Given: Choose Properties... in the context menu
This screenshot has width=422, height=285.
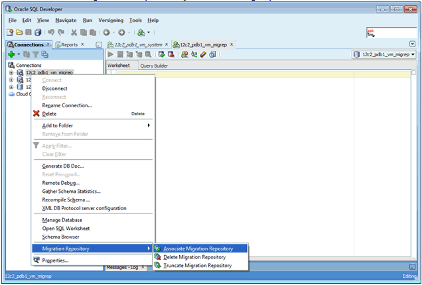Looking at the screenshot, I should pos(93,260).
